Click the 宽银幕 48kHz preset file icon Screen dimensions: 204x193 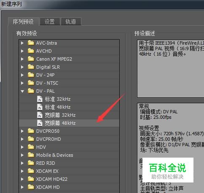(x=40, y=123)
